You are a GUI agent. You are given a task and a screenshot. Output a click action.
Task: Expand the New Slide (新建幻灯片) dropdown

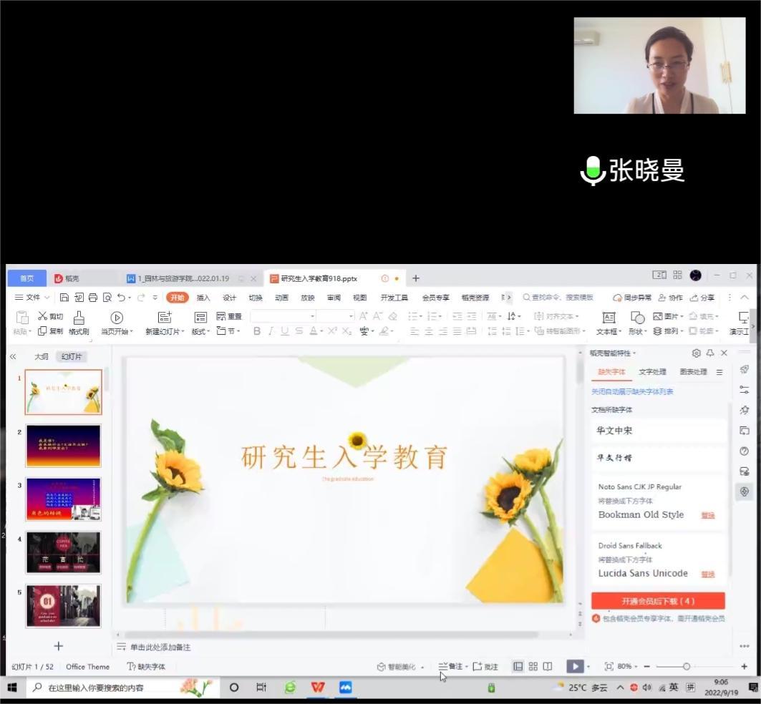coord(165,331)
